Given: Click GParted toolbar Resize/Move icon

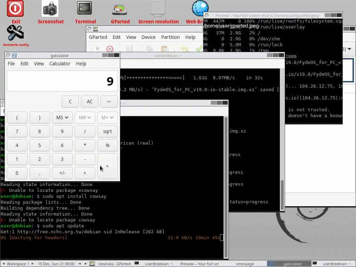Looking at the screenshot, I should pyautogui.click(x=129, y=49).
